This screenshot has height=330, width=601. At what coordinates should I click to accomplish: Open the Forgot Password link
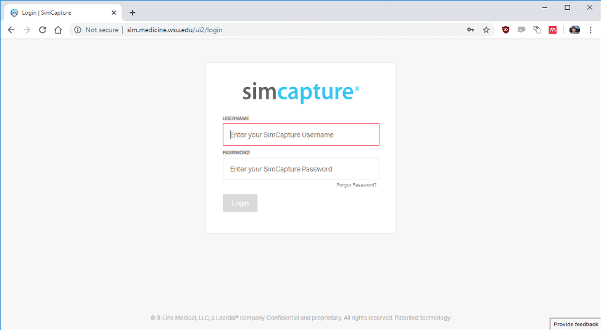[x=357, y=185]
